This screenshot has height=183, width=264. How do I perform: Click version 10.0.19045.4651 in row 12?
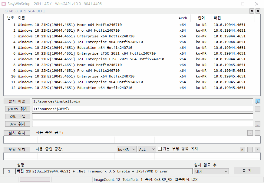point(229,88)
